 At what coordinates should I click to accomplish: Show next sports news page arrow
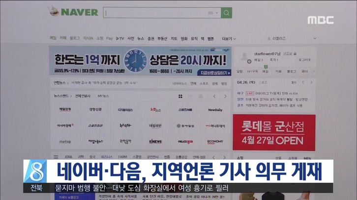(311, 82)
